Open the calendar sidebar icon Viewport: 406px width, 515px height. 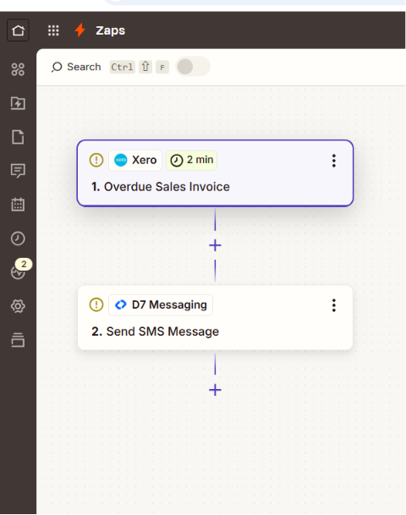18,205
